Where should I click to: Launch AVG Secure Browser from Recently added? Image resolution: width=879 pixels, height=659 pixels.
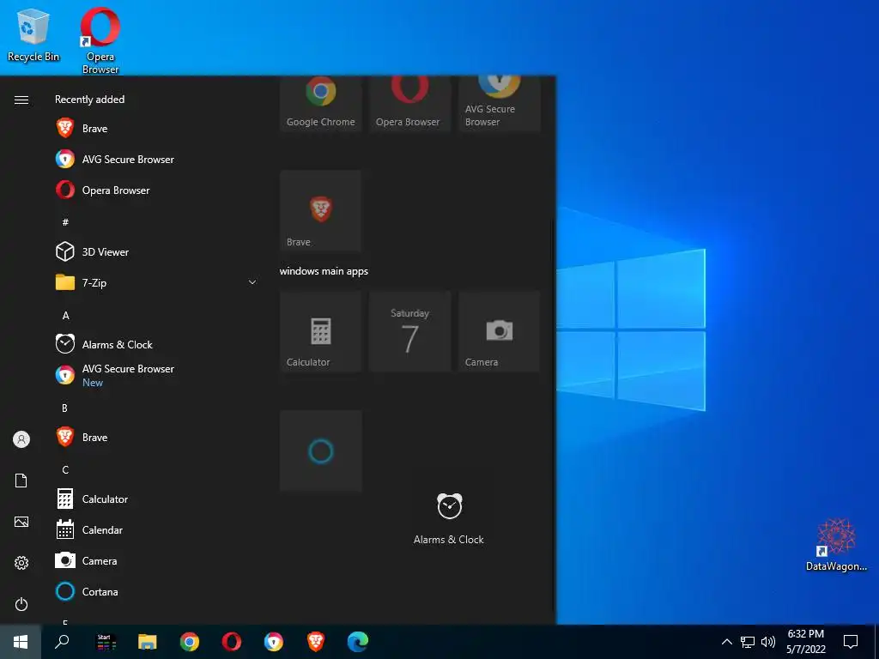coord(157,159)
